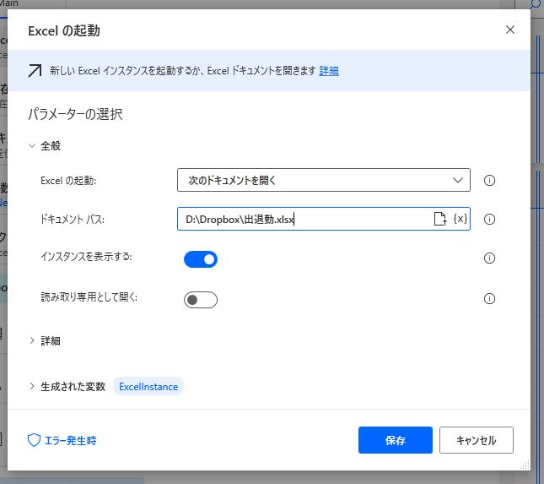
Task: Open info icon beside インスタンスを表示する toggle
Action: pos(489,258)
